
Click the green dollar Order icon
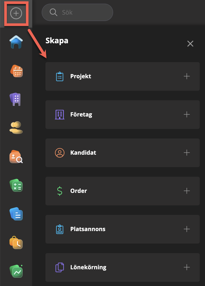pos(60,191)
